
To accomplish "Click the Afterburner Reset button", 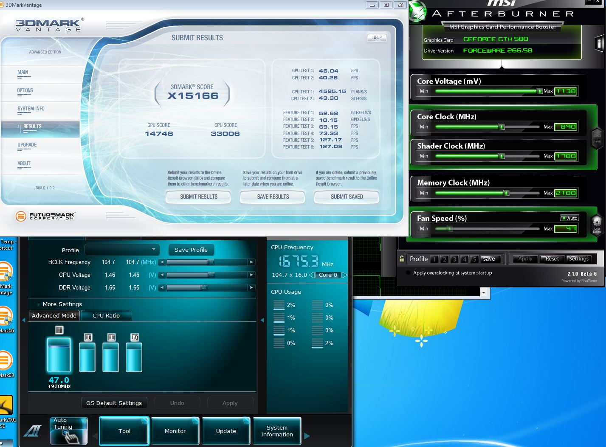I will (552, 259).
